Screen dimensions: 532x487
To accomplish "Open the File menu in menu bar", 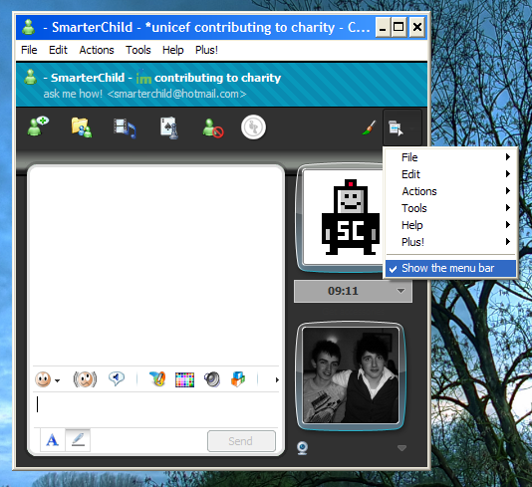I will click(x=29, y=50).
